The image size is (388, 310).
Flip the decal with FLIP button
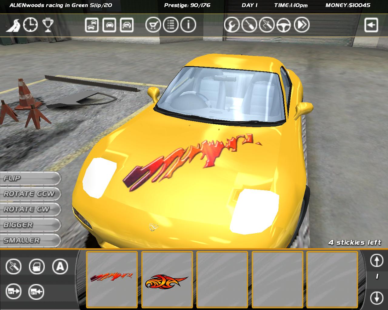coord(30,178)
